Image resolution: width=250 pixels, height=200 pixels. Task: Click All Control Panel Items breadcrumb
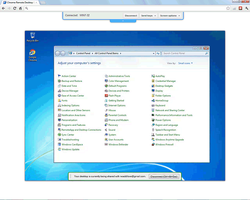coord(106,54)
